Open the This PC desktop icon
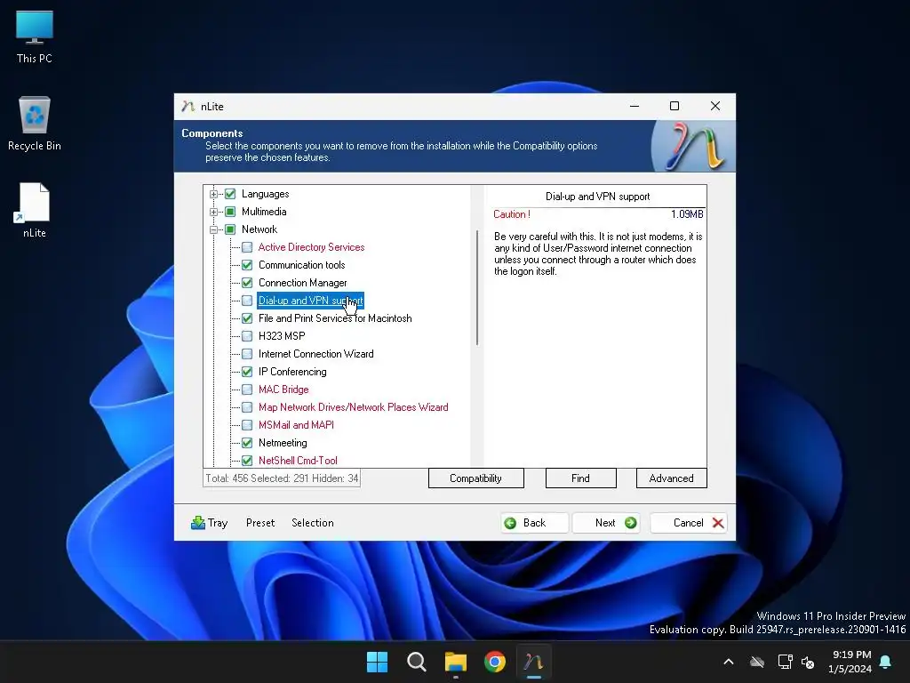 (35, 36)
